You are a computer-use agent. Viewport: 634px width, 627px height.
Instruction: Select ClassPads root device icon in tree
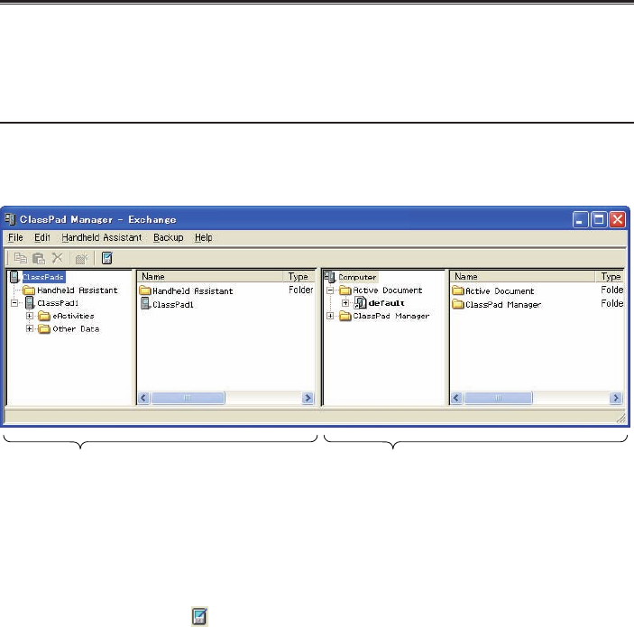pyautogui.click(x=14, y=277)
